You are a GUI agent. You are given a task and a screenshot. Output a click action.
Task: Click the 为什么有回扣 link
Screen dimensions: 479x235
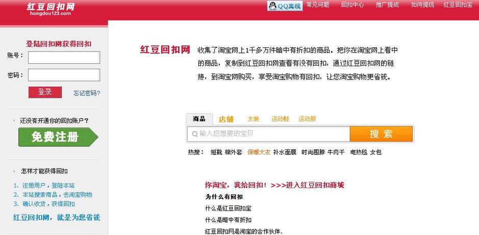tap(224, 197)
